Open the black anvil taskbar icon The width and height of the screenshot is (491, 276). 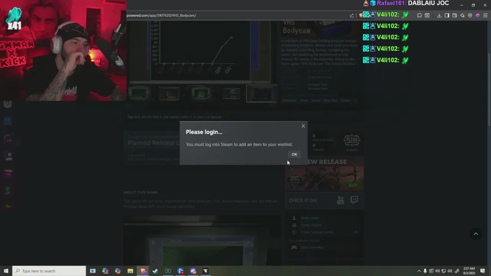[206, 271]
